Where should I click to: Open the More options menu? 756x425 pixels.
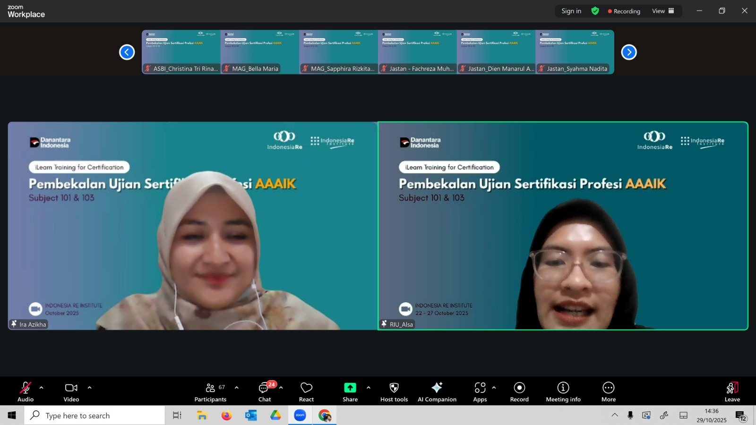tap(609, 391)
